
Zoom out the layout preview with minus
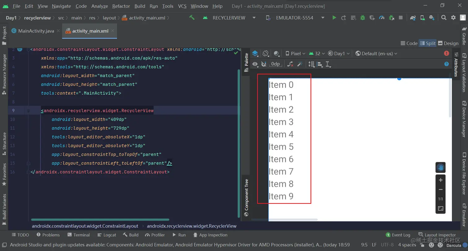pos(440,190)
